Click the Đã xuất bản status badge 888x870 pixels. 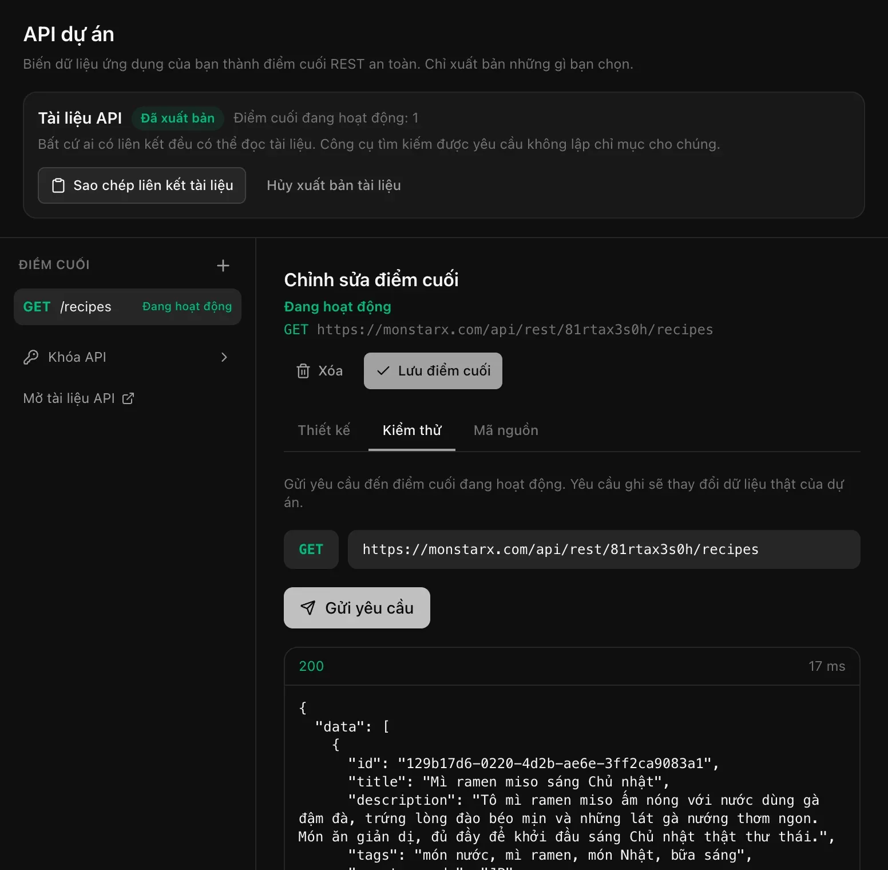177,118
